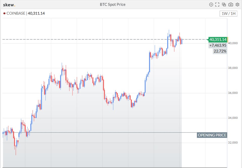The width and height of the screenshot is (242, 168).
Task: Click the OPENING PRICE label
Action: [x=212, y=135]
